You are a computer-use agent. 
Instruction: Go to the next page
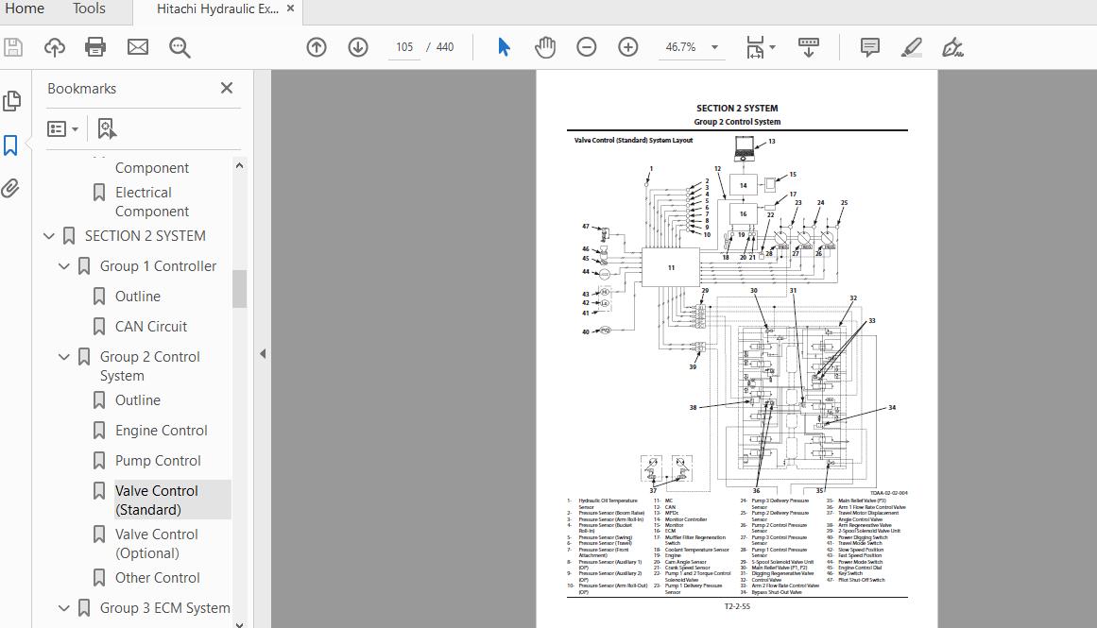click(358, 45)
